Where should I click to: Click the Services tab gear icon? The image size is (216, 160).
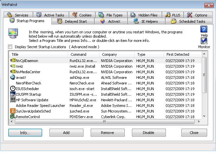10,15
